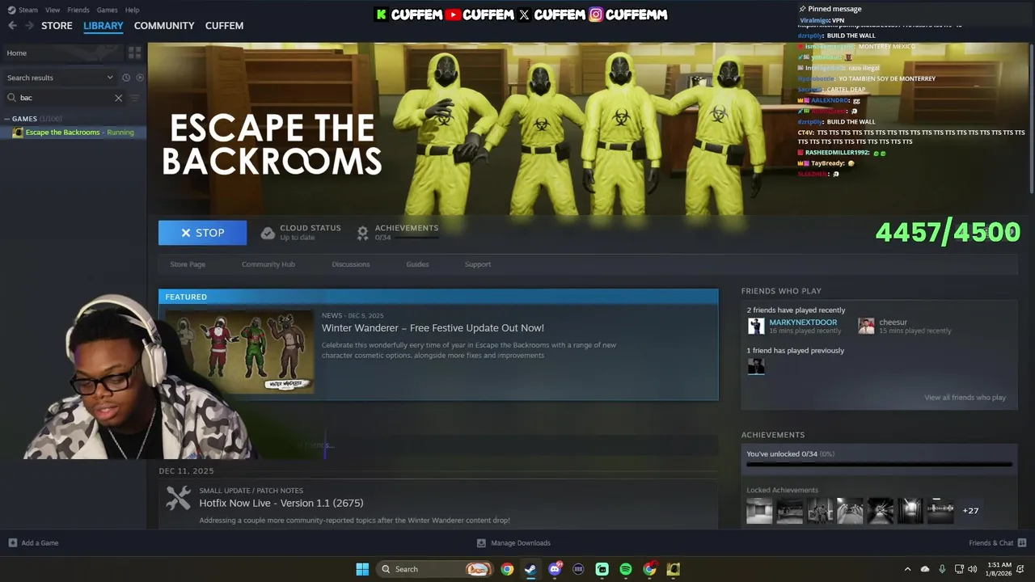Go to the STORE tab
The height and width of the screenshot is (582, 1035).
pos(57,26)
